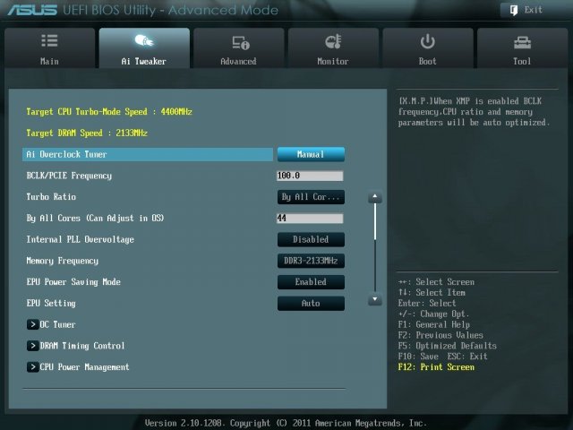Toggle Internal PLL Overvoltage Disabled setting
The image size is (573, 430).
[311, 239]
